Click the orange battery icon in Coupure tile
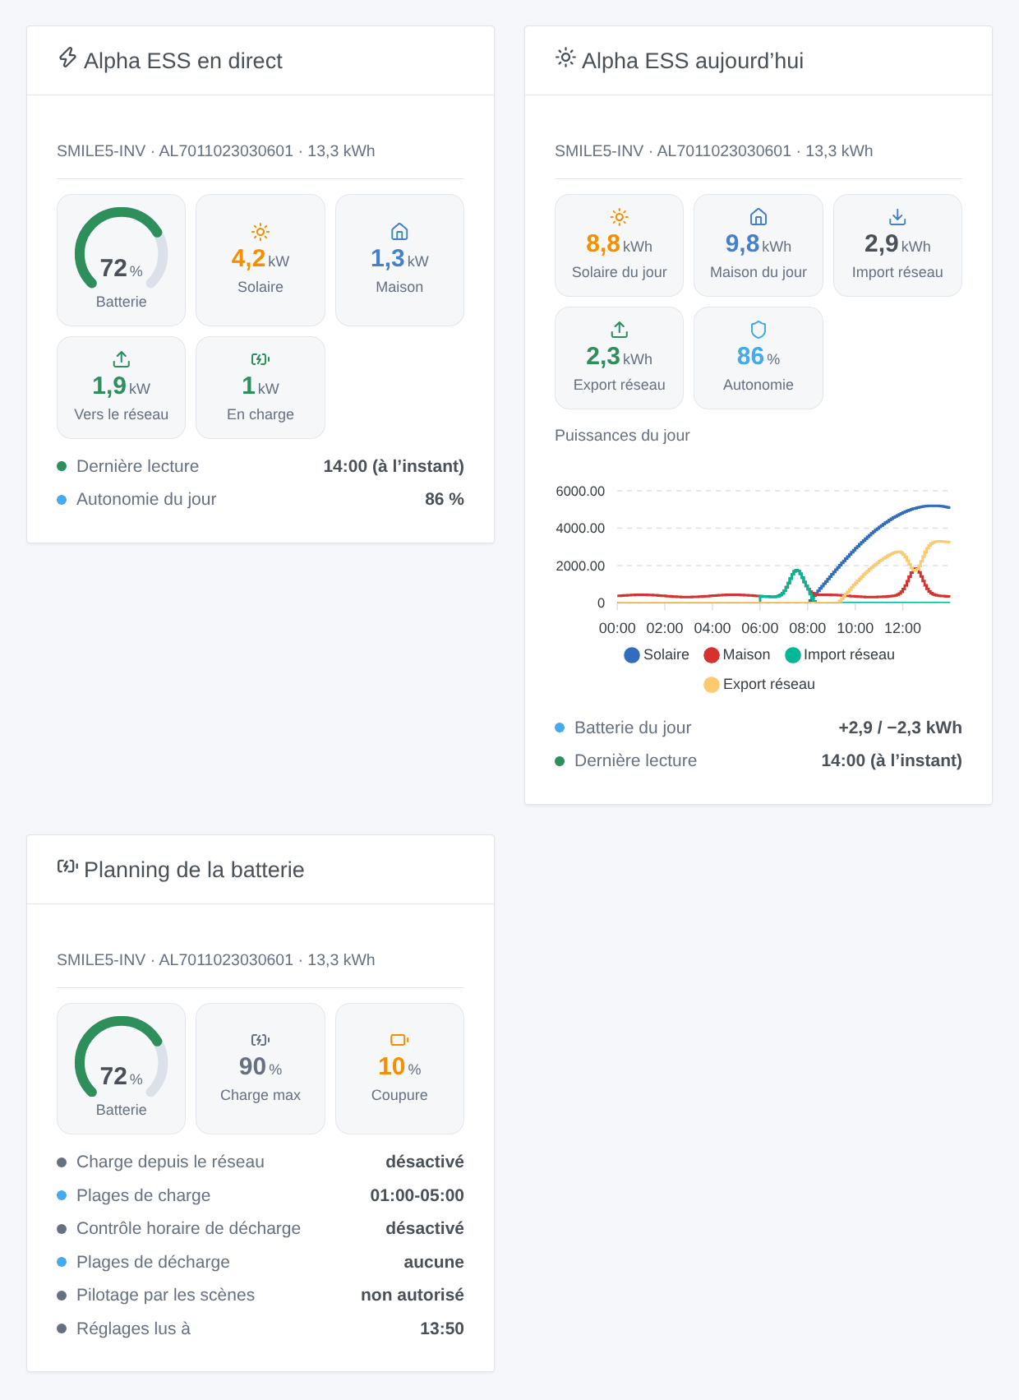The image size is (1019, 1400). [x=399, y=1040]
